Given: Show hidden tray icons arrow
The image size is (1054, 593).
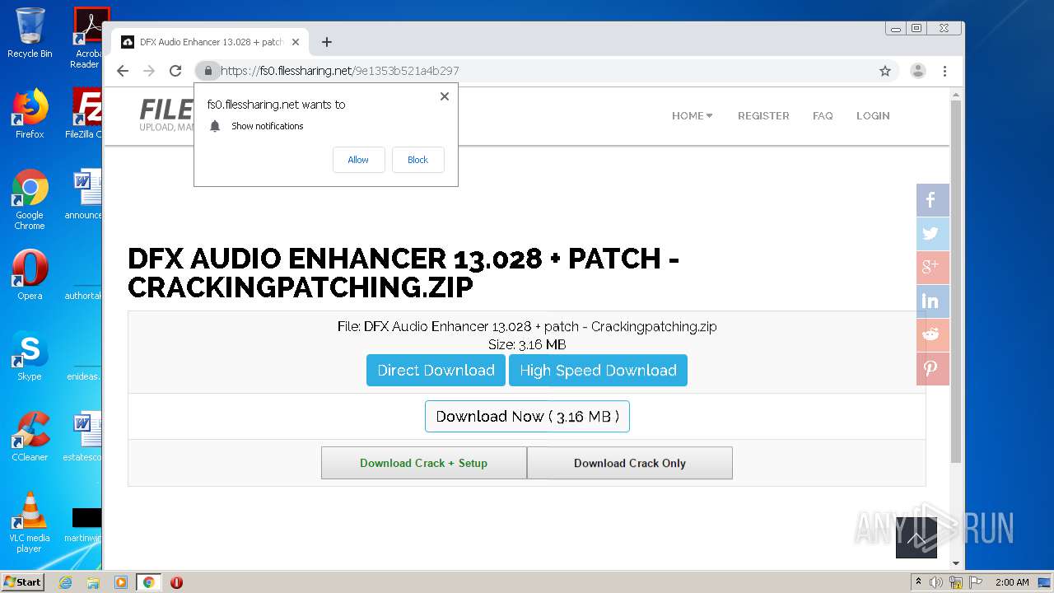Looking at the screenshot, I should pyautogui.click(x=918, y=582).
